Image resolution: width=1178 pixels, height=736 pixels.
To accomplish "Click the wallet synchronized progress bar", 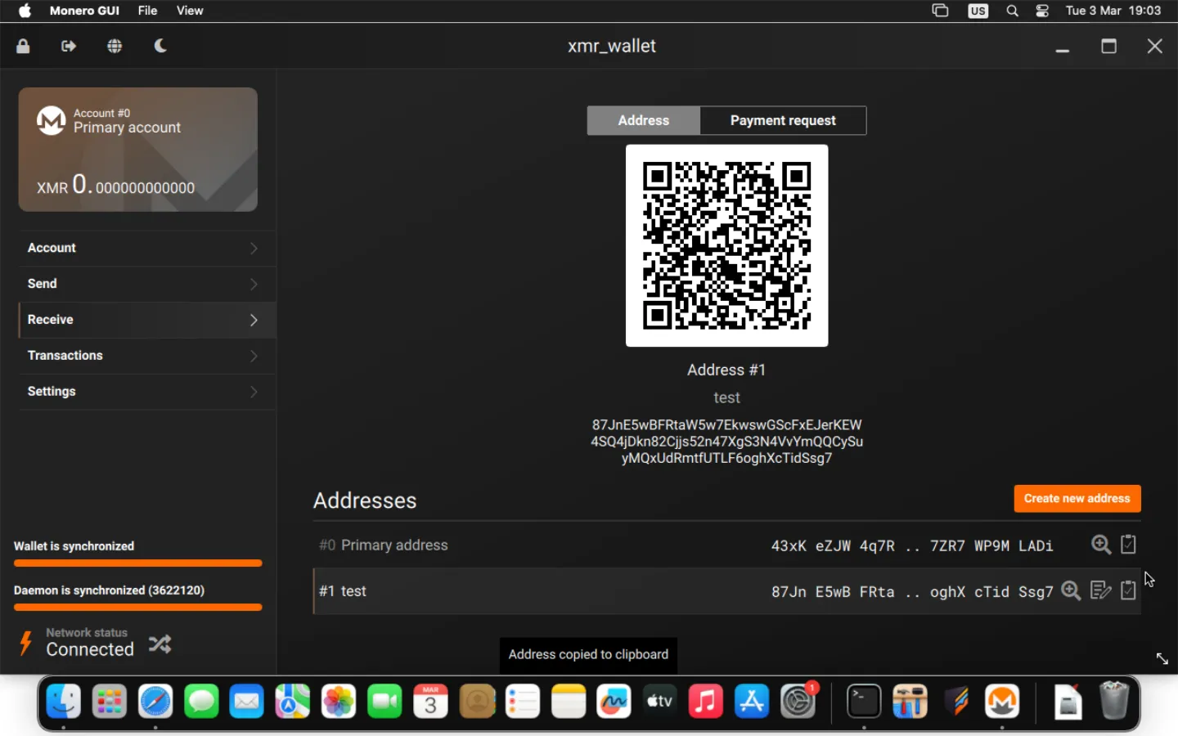I will coord(138,563).
